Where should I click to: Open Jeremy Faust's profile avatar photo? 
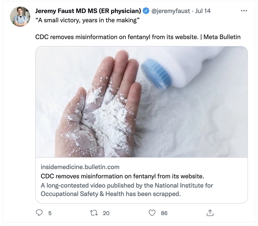(x=20, y=17)
